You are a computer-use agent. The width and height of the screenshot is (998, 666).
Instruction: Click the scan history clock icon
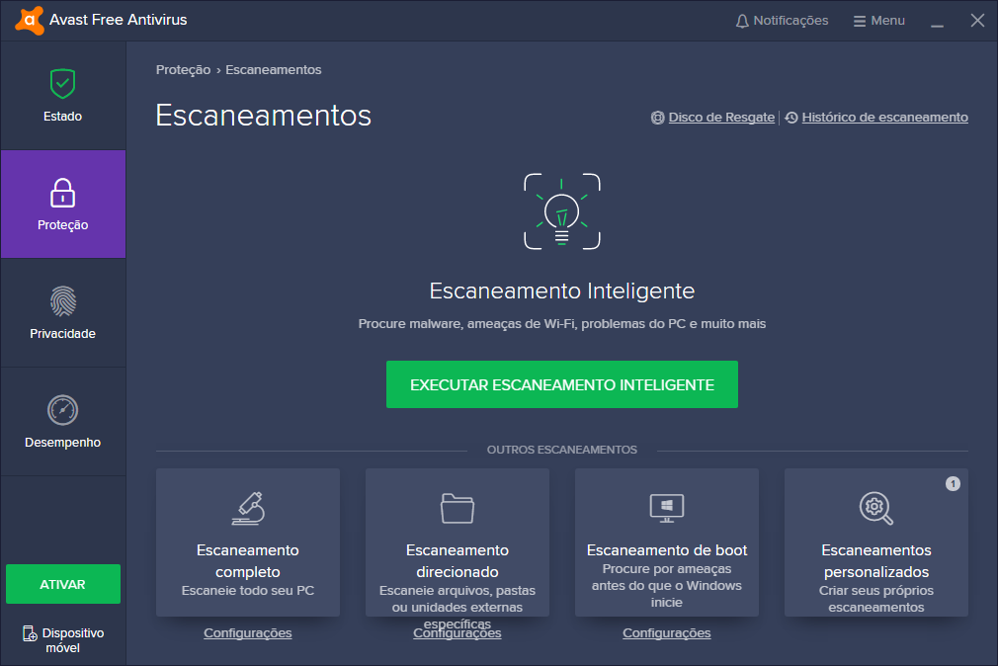[791, 118]
